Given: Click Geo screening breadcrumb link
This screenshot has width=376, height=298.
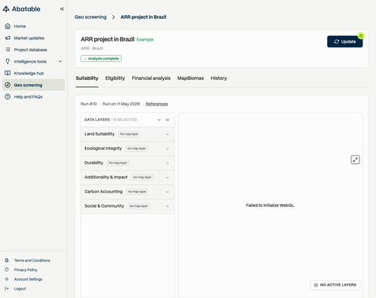Looking at the screenshot, I should pyautogui.click(x=90, y=17).
